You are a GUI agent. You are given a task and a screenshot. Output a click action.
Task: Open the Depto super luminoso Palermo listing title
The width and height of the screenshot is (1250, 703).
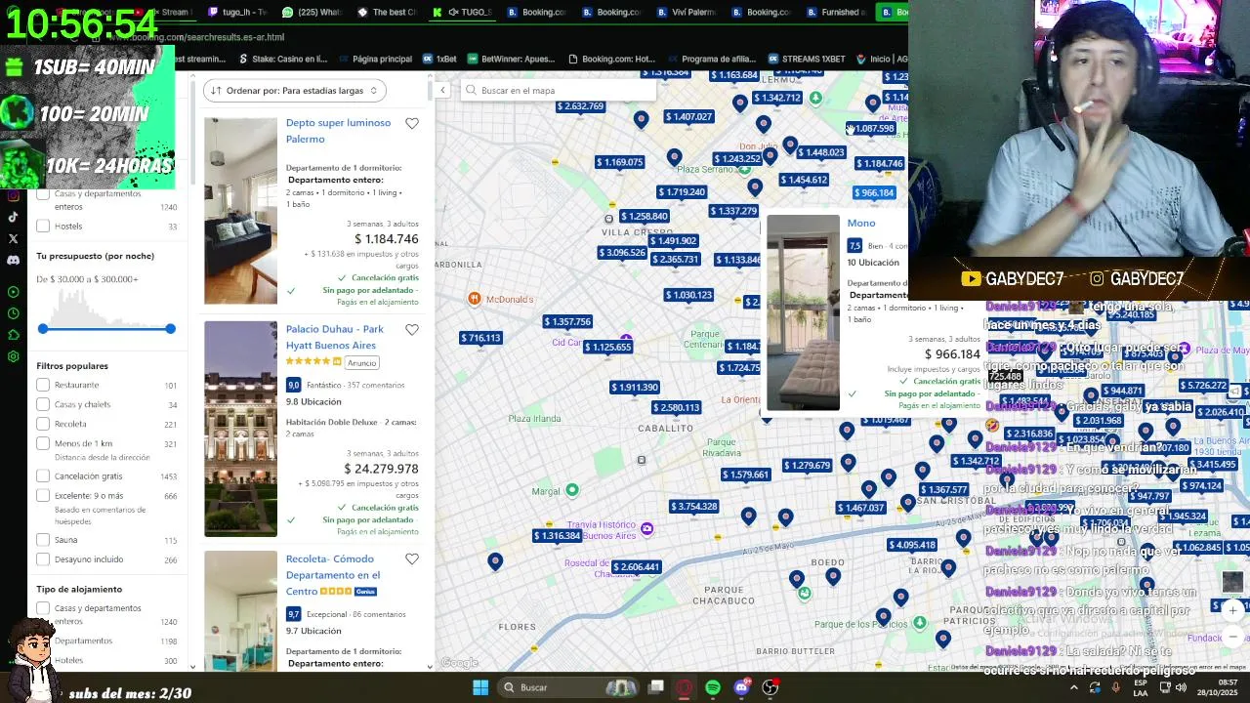338,131
